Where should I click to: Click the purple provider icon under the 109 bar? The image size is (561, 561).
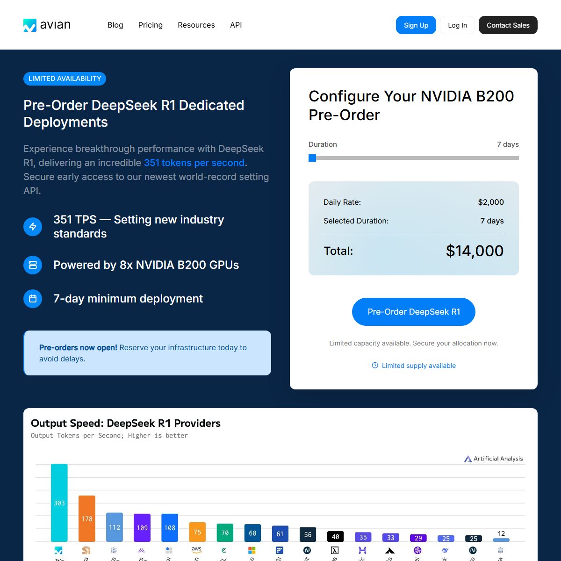142,550
